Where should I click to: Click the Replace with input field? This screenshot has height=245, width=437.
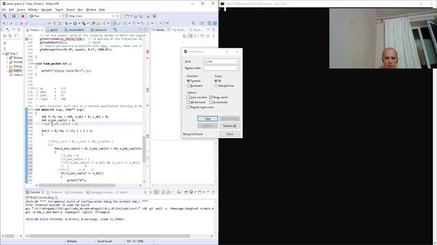pos(221,68)
